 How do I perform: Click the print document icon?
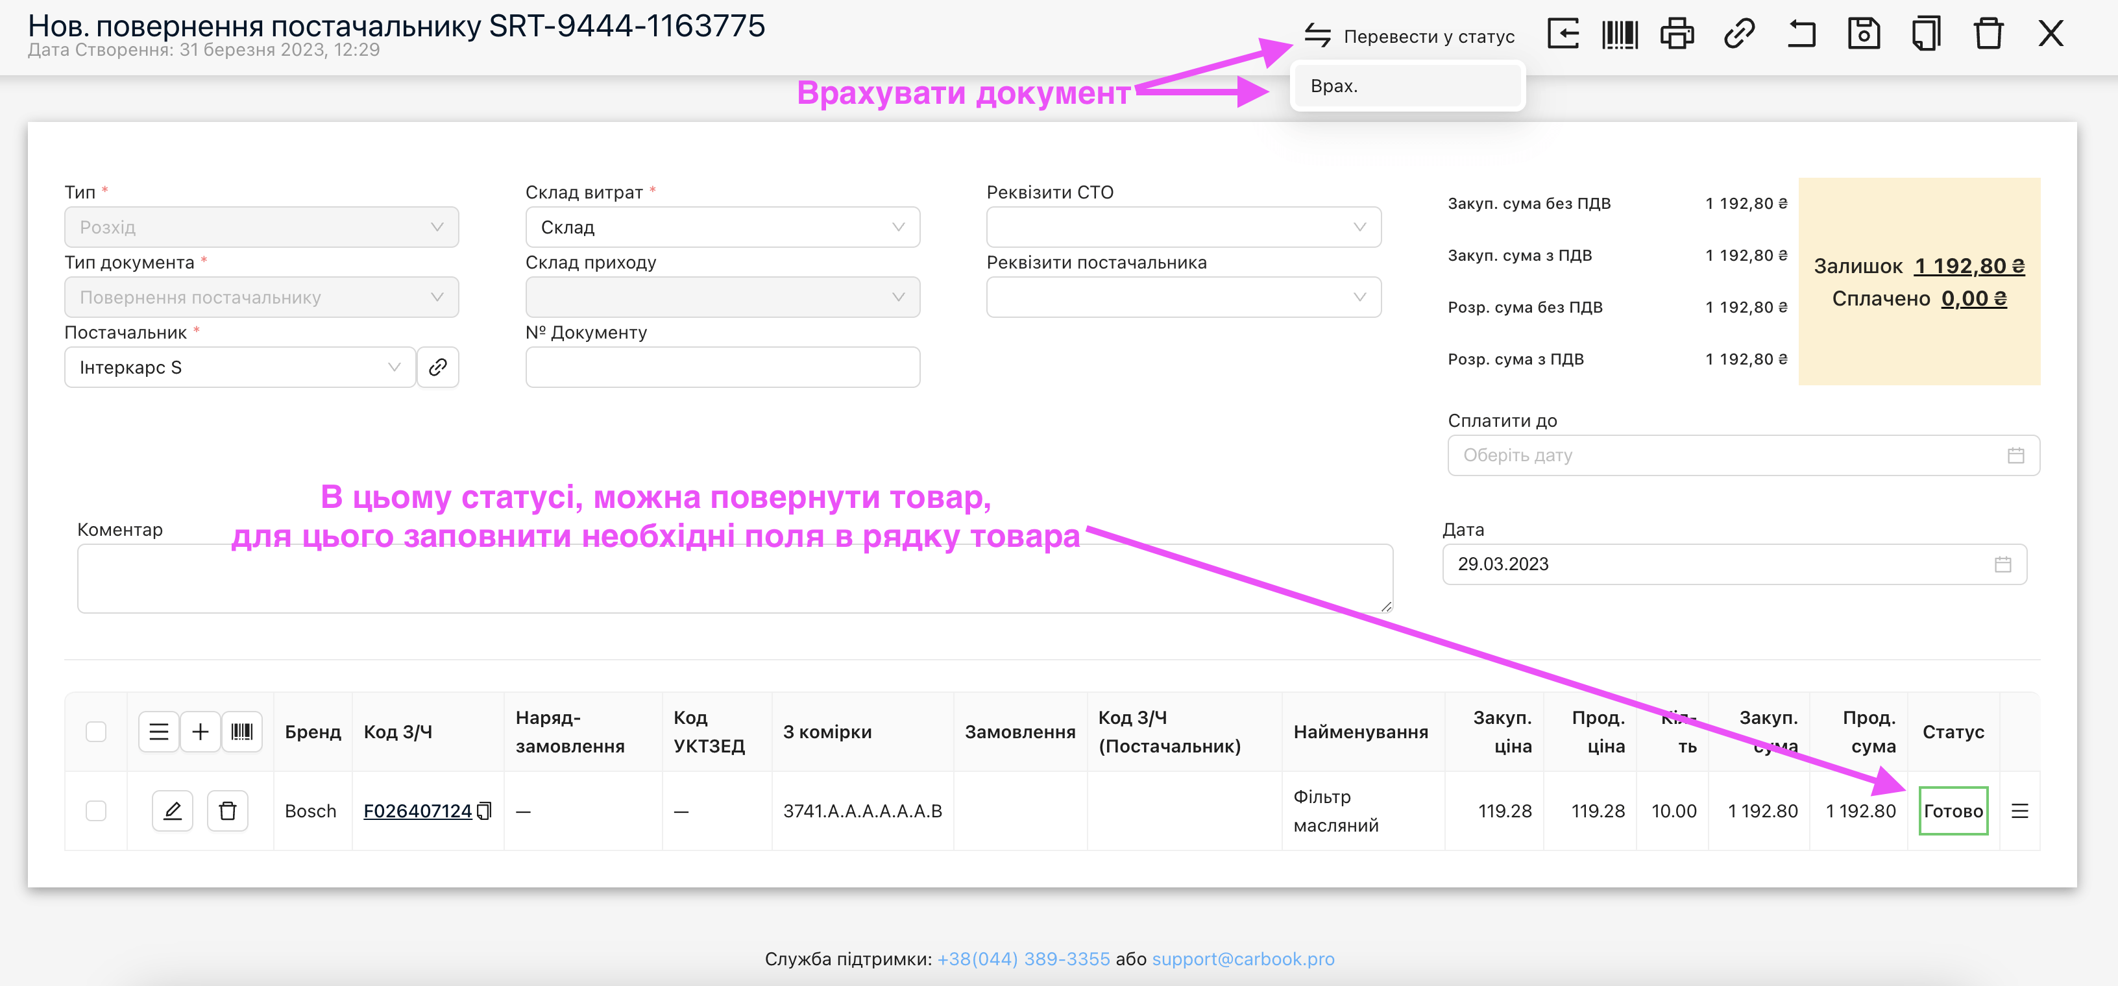tap(1677, 34)
